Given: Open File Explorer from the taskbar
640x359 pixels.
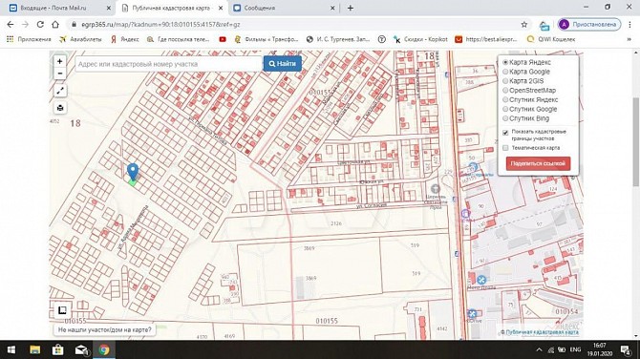Looking at the screenshot, I should [35, 349].
